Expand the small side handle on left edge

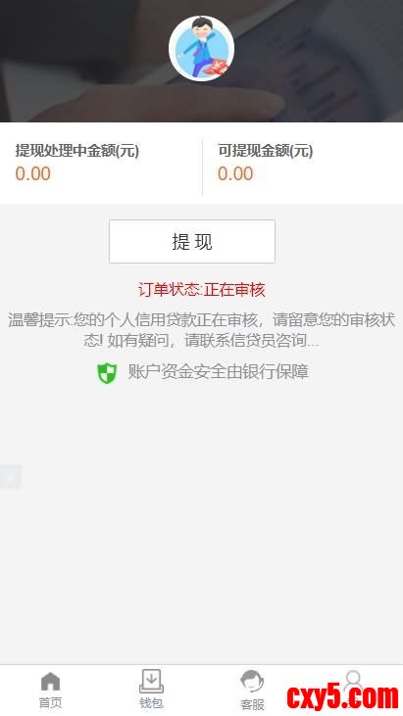pyautogui.click(x=10, y=477)
